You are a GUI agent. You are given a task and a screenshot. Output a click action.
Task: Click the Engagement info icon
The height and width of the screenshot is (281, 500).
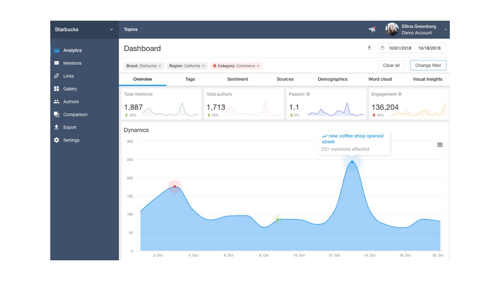(x=400, y=94)
